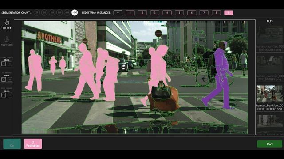Select the highlighted pink pedestrian instance 9
Image resolution: width=284 pixels, height=159 pixels.
tap(229, 13)
